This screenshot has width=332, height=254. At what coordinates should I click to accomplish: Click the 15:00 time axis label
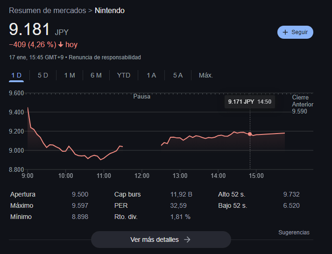pos(256,176)
